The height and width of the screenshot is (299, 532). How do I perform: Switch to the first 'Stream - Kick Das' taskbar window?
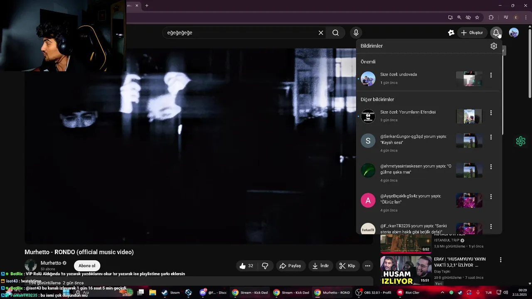point(250,292)
